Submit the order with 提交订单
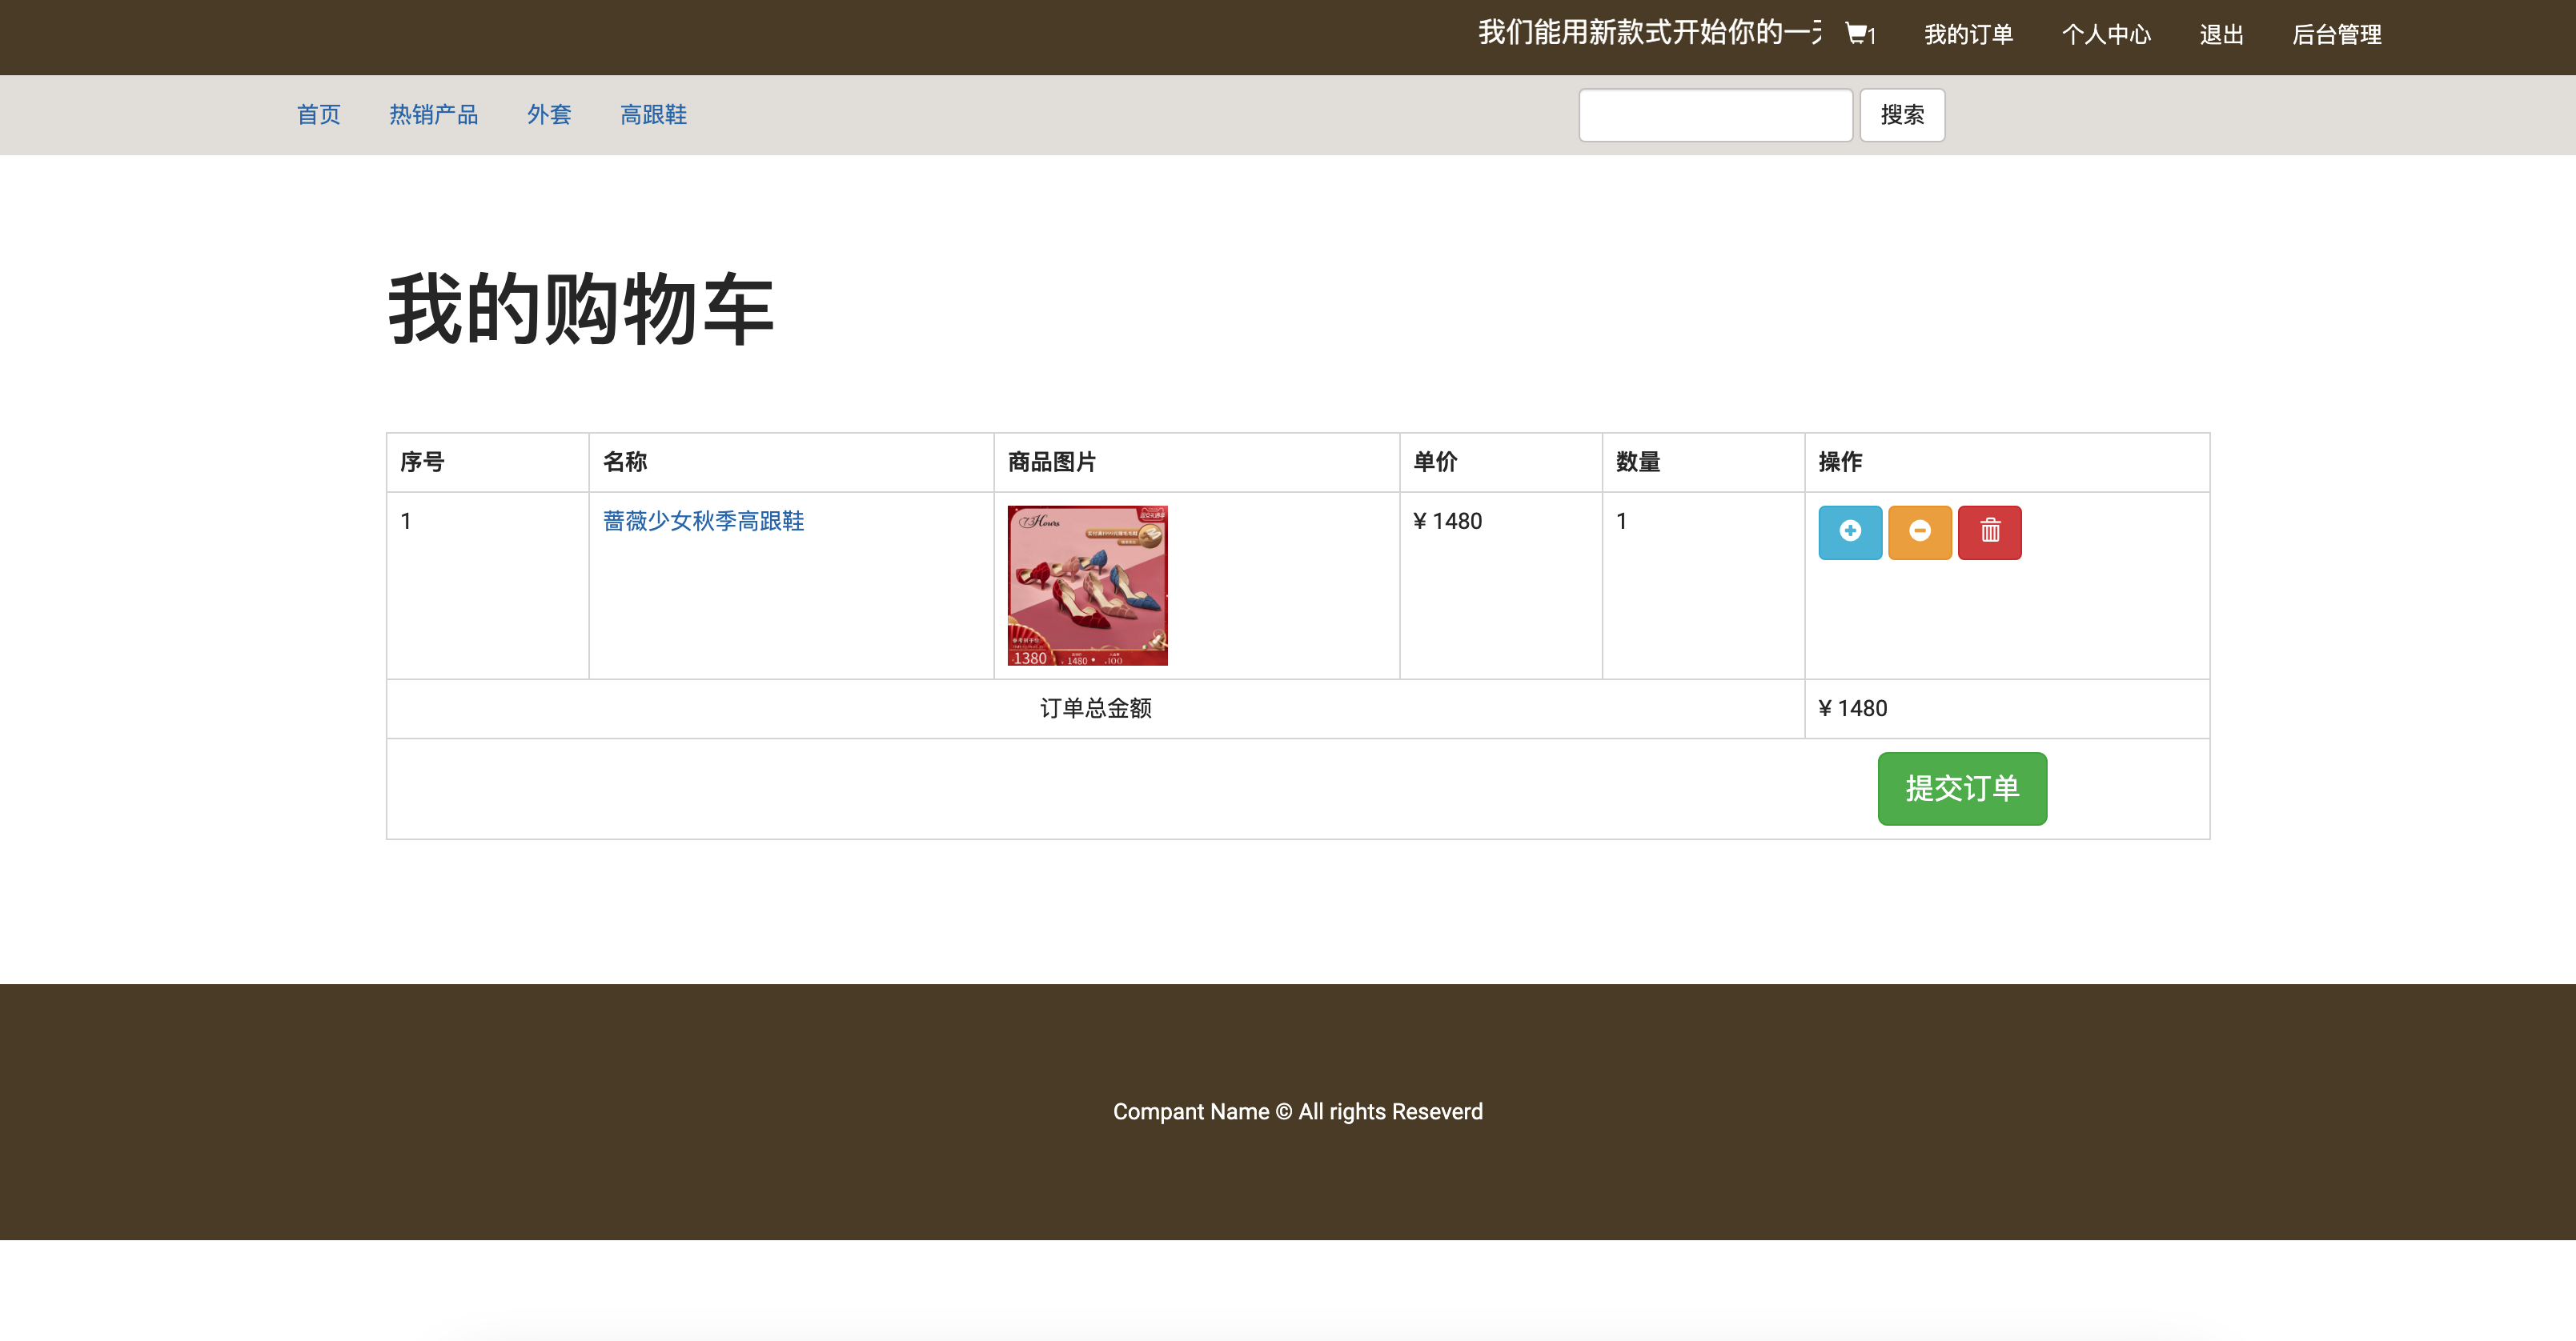The width and height of the screenshot is (2576, 1341). pyautogui.click(x=1961, y=788)
